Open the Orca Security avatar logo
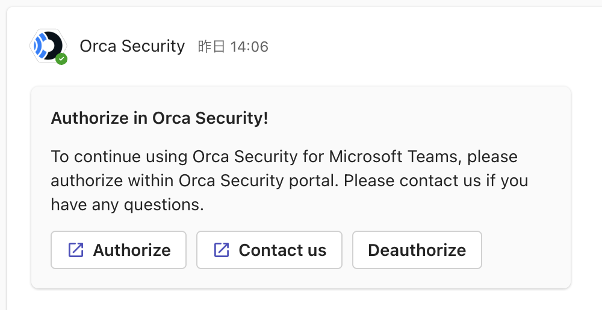The width and height of the screenshot is (602, 310). tap(48, 46)
